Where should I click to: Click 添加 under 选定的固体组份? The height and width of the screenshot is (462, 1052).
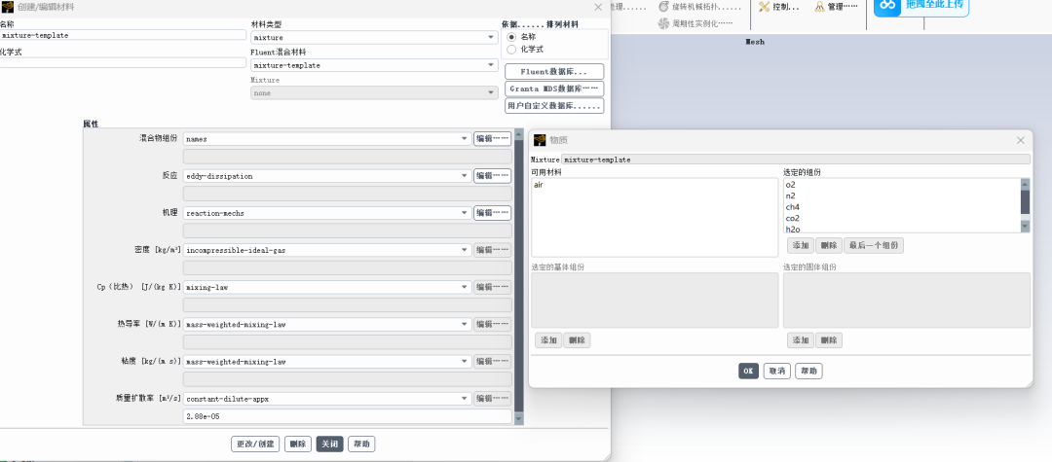(801, 340)
